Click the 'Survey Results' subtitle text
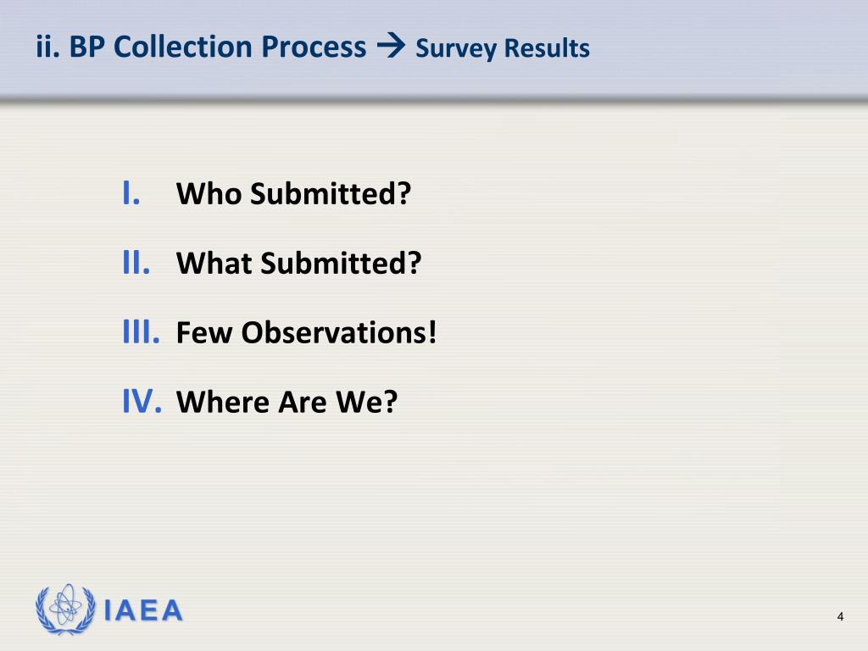The image size is (868, 651). (503, 48)
